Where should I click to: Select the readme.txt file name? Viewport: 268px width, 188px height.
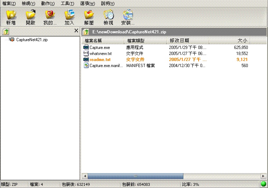tap(100, 59)
